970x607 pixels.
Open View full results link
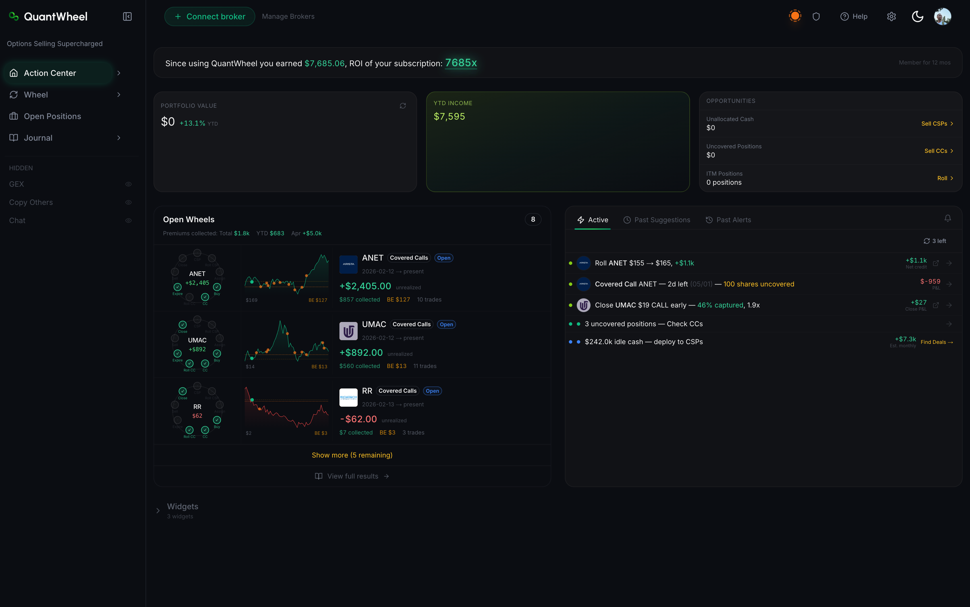click(352, 476)
